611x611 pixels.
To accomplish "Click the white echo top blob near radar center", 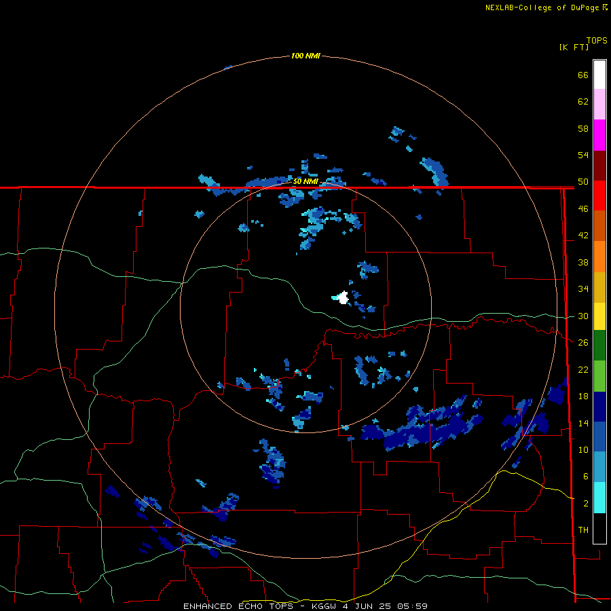I will click(343, 298).
